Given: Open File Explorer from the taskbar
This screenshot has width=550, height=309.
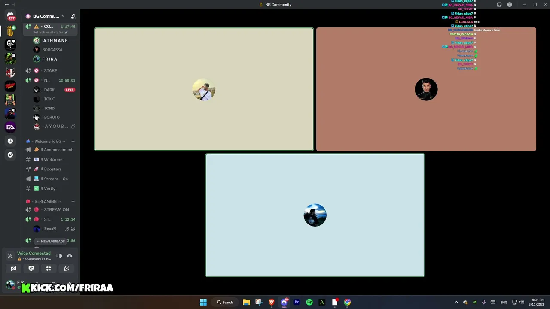Looking at the screenshot, I should 246,302.
